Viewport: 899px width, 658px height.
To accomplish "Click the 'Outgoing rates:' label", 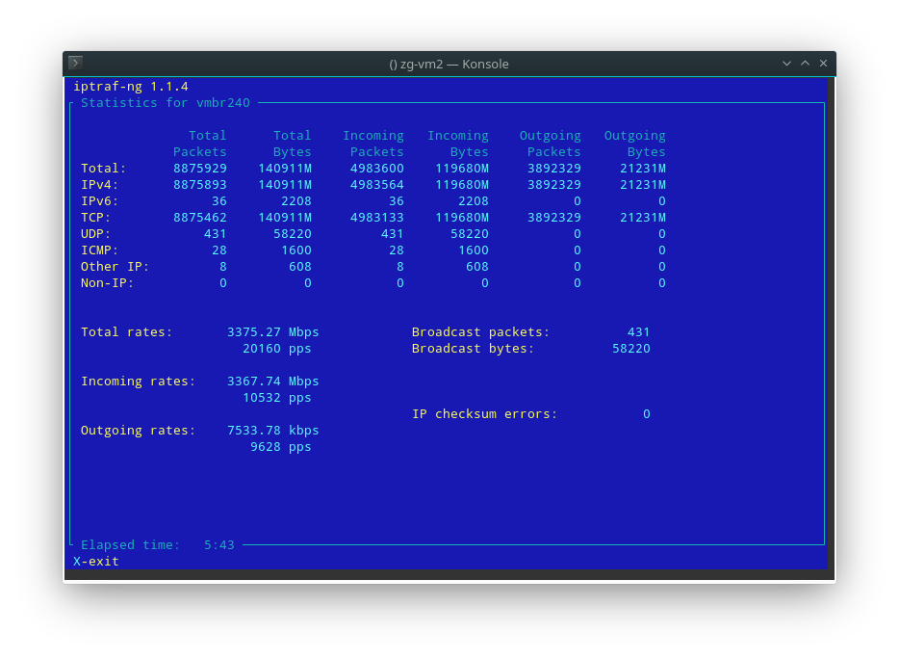I will [139, 431].
